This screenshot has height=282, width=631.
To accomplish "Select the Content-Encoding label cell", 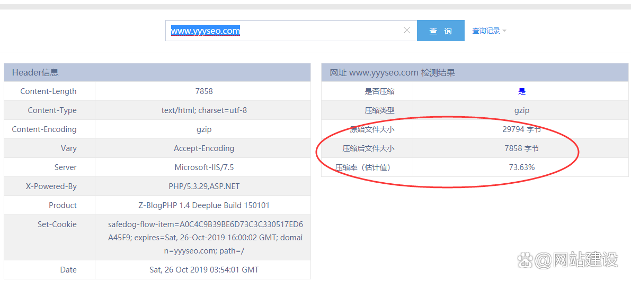I will click(x=49, y=129).
